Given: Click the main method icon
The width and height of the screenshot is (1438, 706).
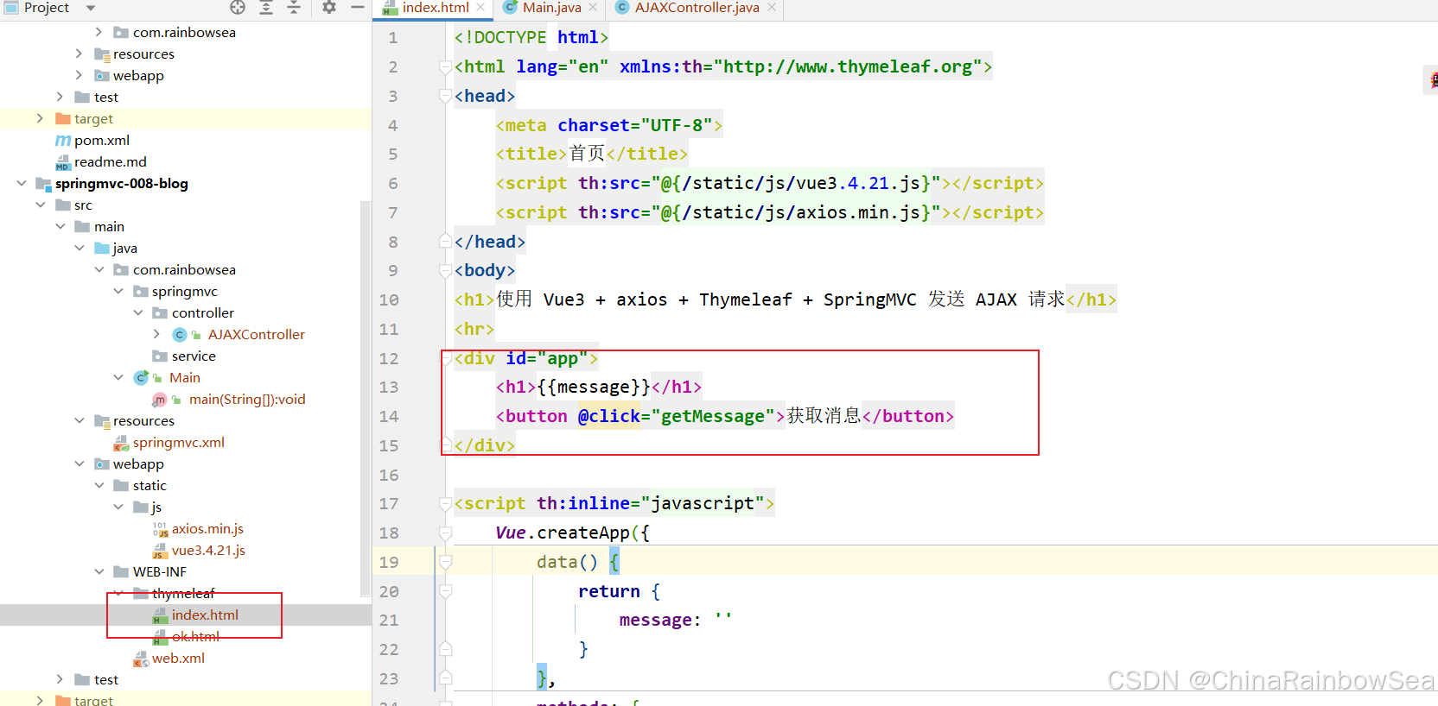Looking at the screenshot, I should tap(160, 400).
